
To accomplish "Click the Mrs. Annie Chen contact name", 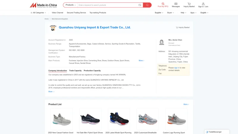I will coord(175,40).
